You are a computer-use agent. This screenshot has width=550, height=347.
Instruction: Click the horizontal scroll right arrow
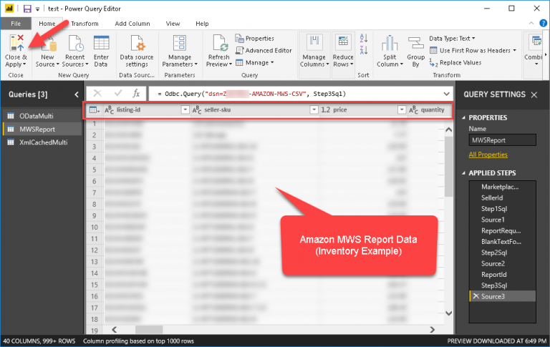[432, 330]
